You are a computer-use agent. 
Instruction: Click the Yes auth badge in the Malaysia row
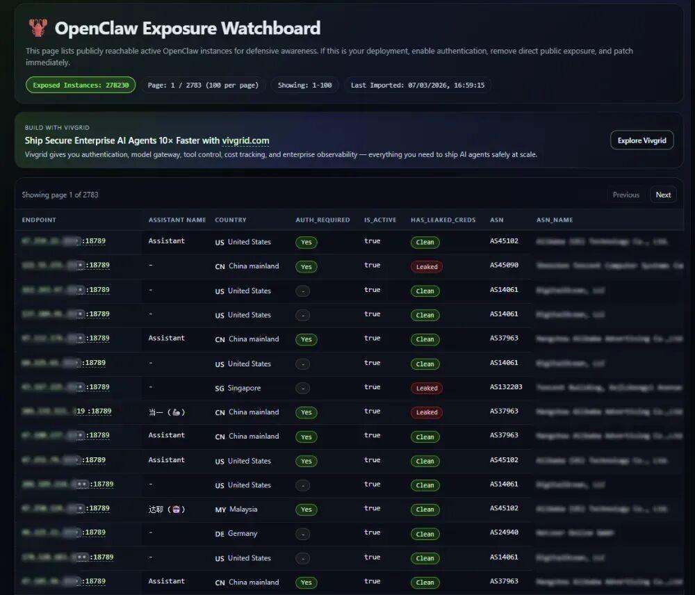306,510
